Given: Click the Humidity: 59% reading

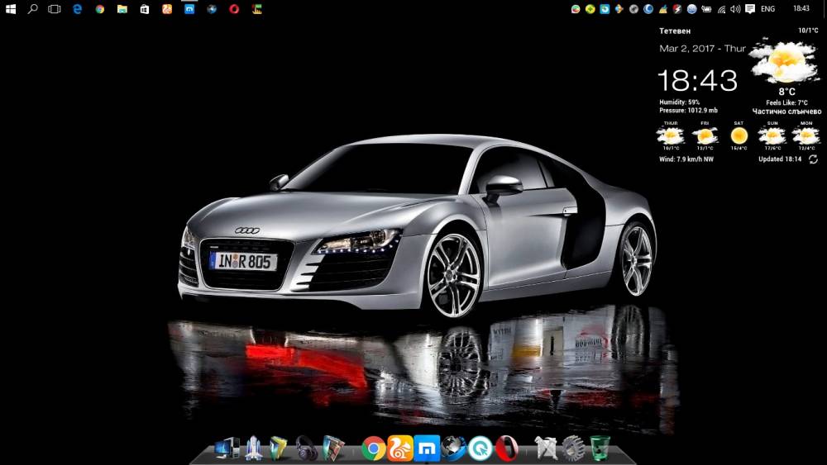Looking at the screenshot, I should (x=679, y=102).
